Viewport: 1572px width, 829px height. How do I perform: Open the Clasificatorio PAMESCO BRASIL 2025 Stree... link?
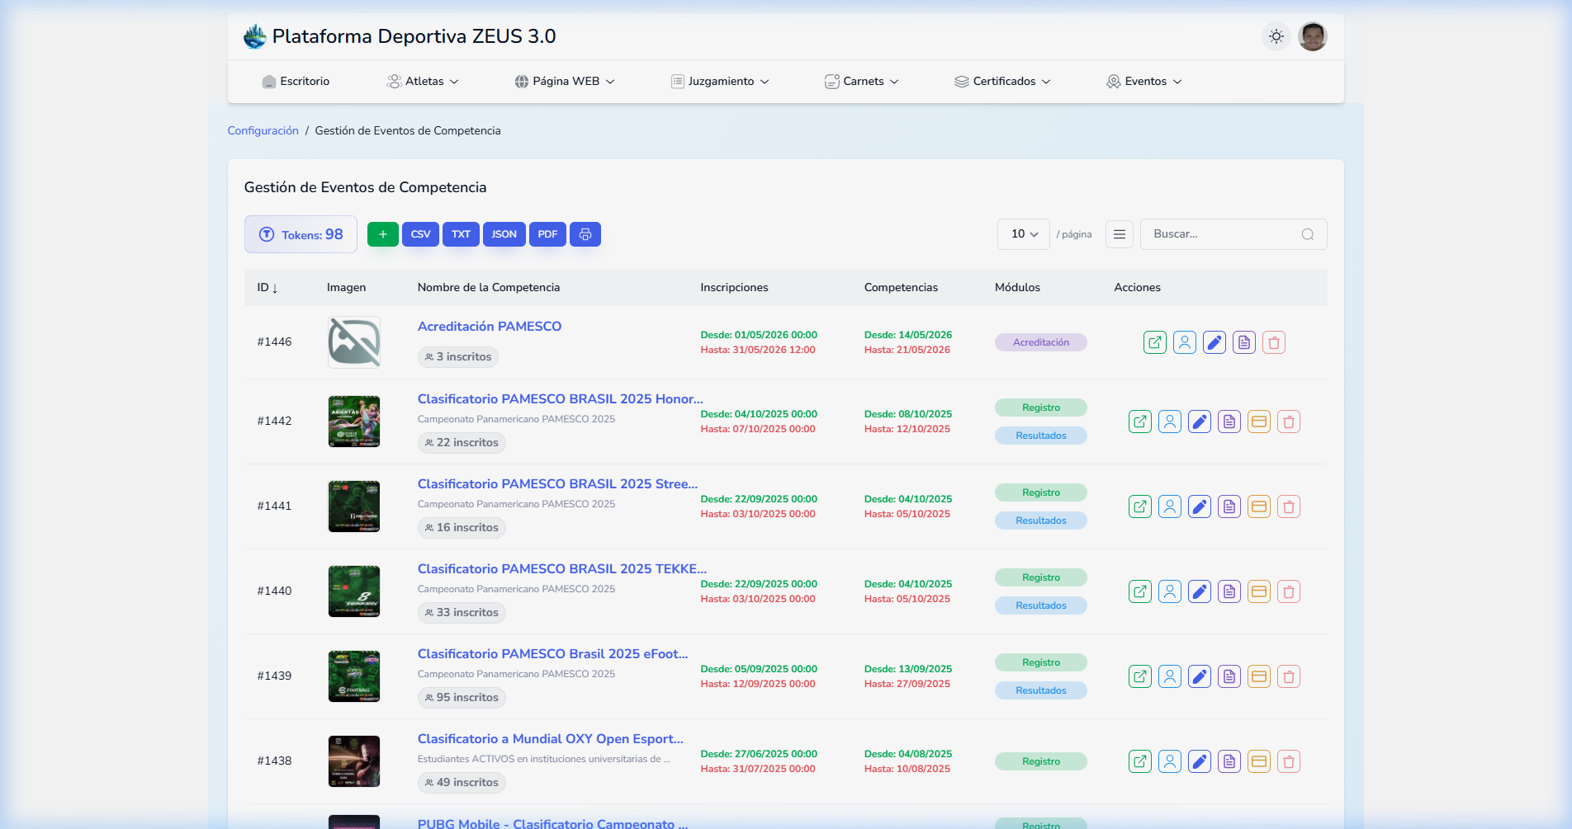tap(558, 484)
